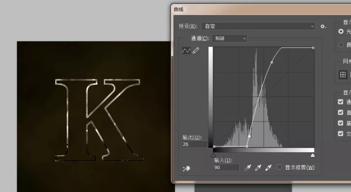
Task: Select the second display amount radio button
Action: (x=341, y=45)
